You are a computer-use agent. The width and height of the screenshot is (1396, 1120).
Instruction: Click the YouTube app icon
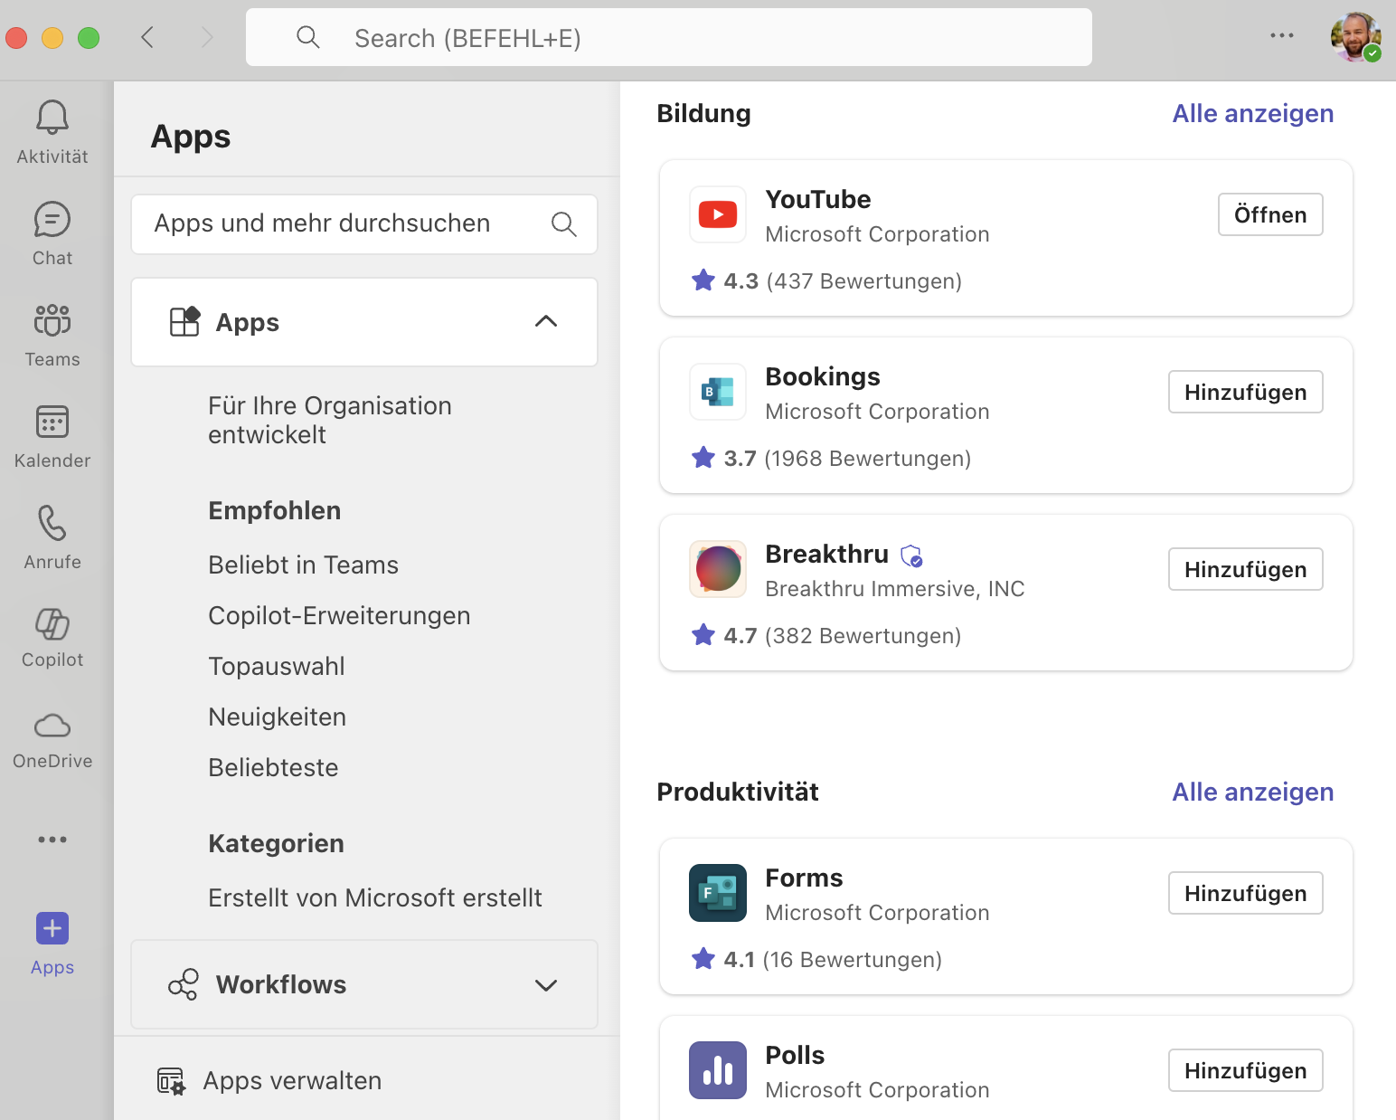[718, 214]
